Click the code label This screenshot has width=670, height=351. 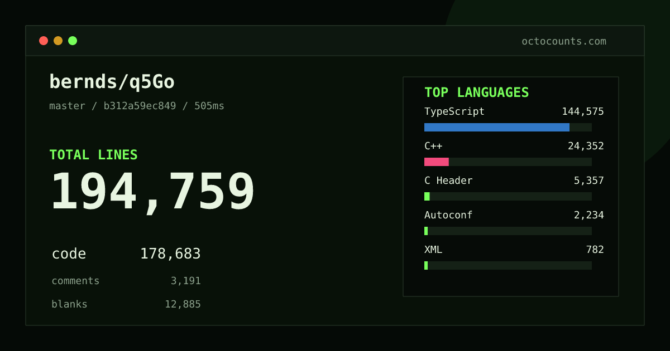69,254
